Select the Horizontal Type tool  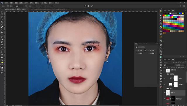pos(2,50)
